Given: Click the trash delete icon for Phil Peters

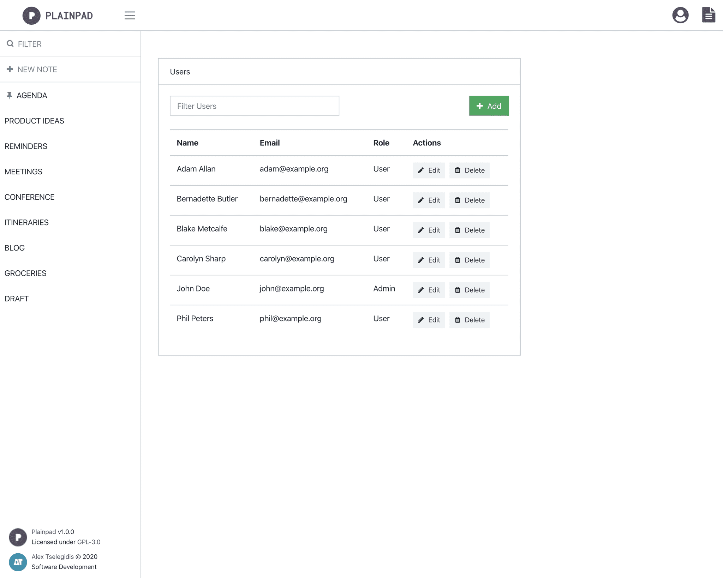Looking at the screenshot, I should pos(458,320).
